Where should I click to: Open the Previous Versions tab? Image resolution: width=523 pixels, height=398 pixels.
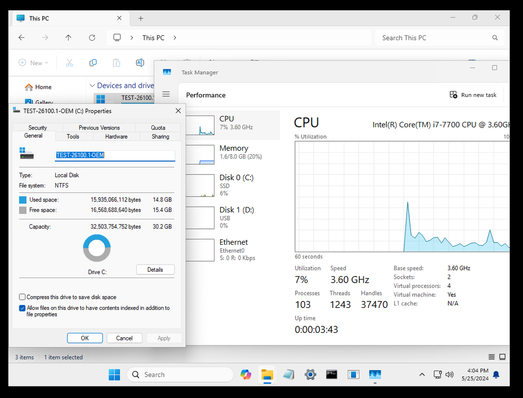coord(99,128)
